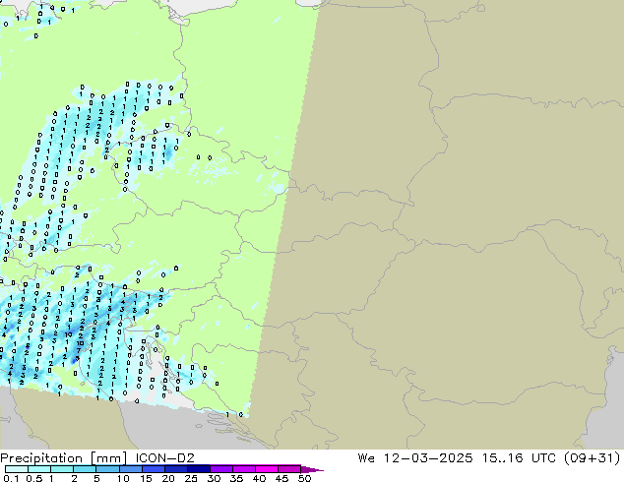
Task: Choose the 25–30 mm dark blue swatch
Action: 198,469
